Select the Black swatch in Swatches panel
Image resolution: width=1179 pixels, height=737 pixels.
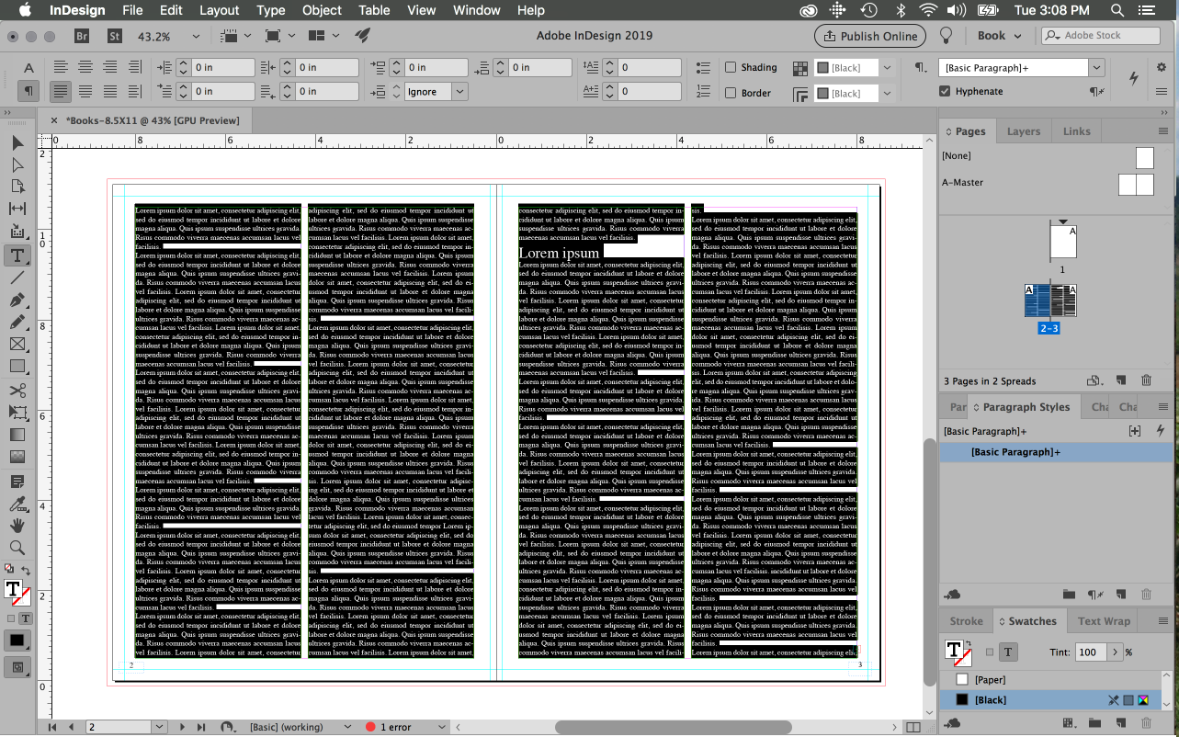click(x=991, y=700)
